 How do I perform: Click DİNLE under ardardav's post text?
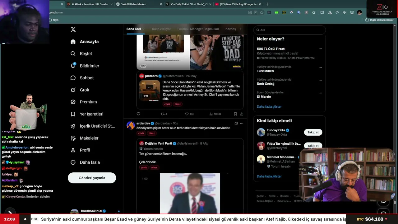pyautogui.click(x=151, y=133)
